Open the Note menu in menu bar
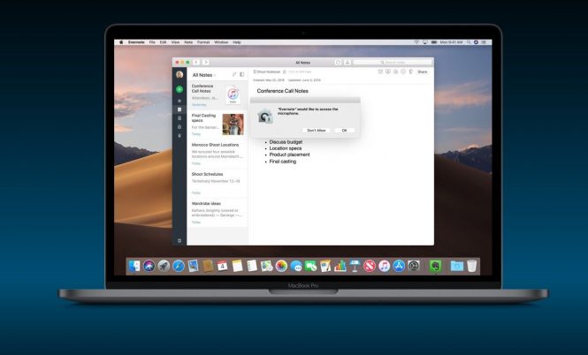This screenshot has height=355, width=588. tap(189, 42)
